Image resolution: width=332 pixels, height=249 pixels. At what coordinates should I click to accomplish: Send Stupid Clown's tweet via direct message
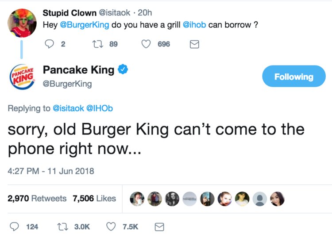click(x=194, y=44)
